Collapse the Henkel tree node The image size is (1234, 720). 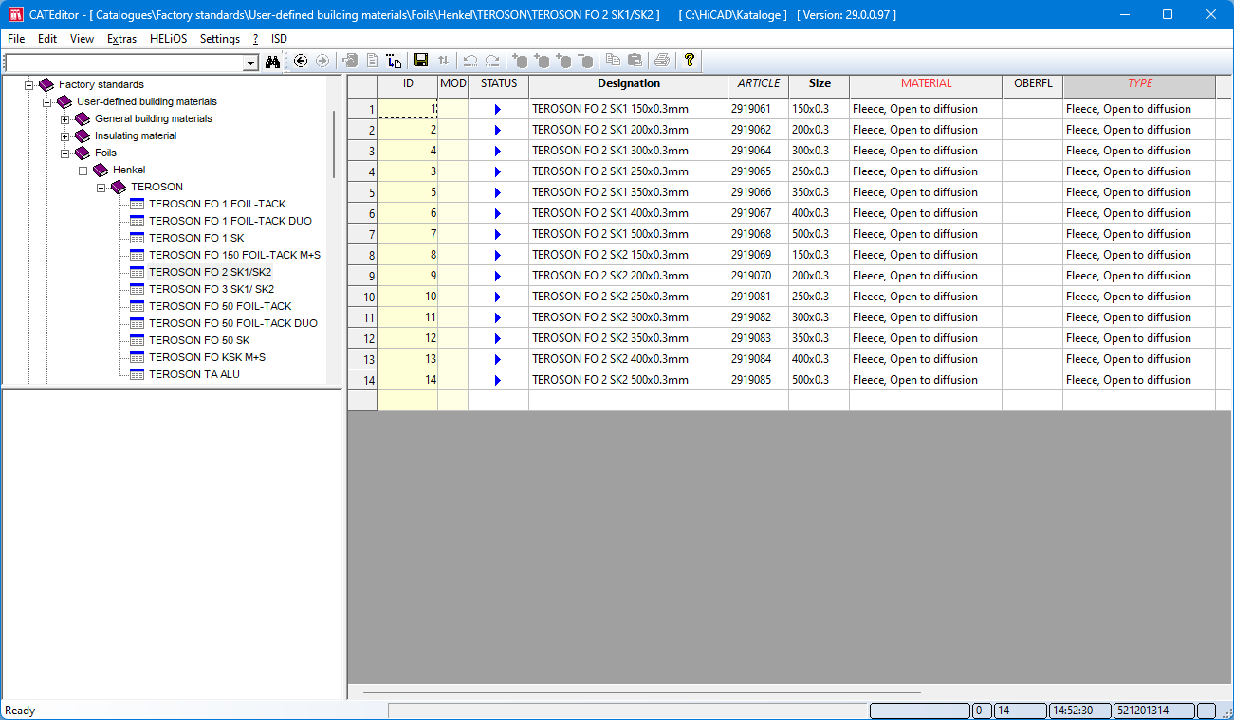83,171
